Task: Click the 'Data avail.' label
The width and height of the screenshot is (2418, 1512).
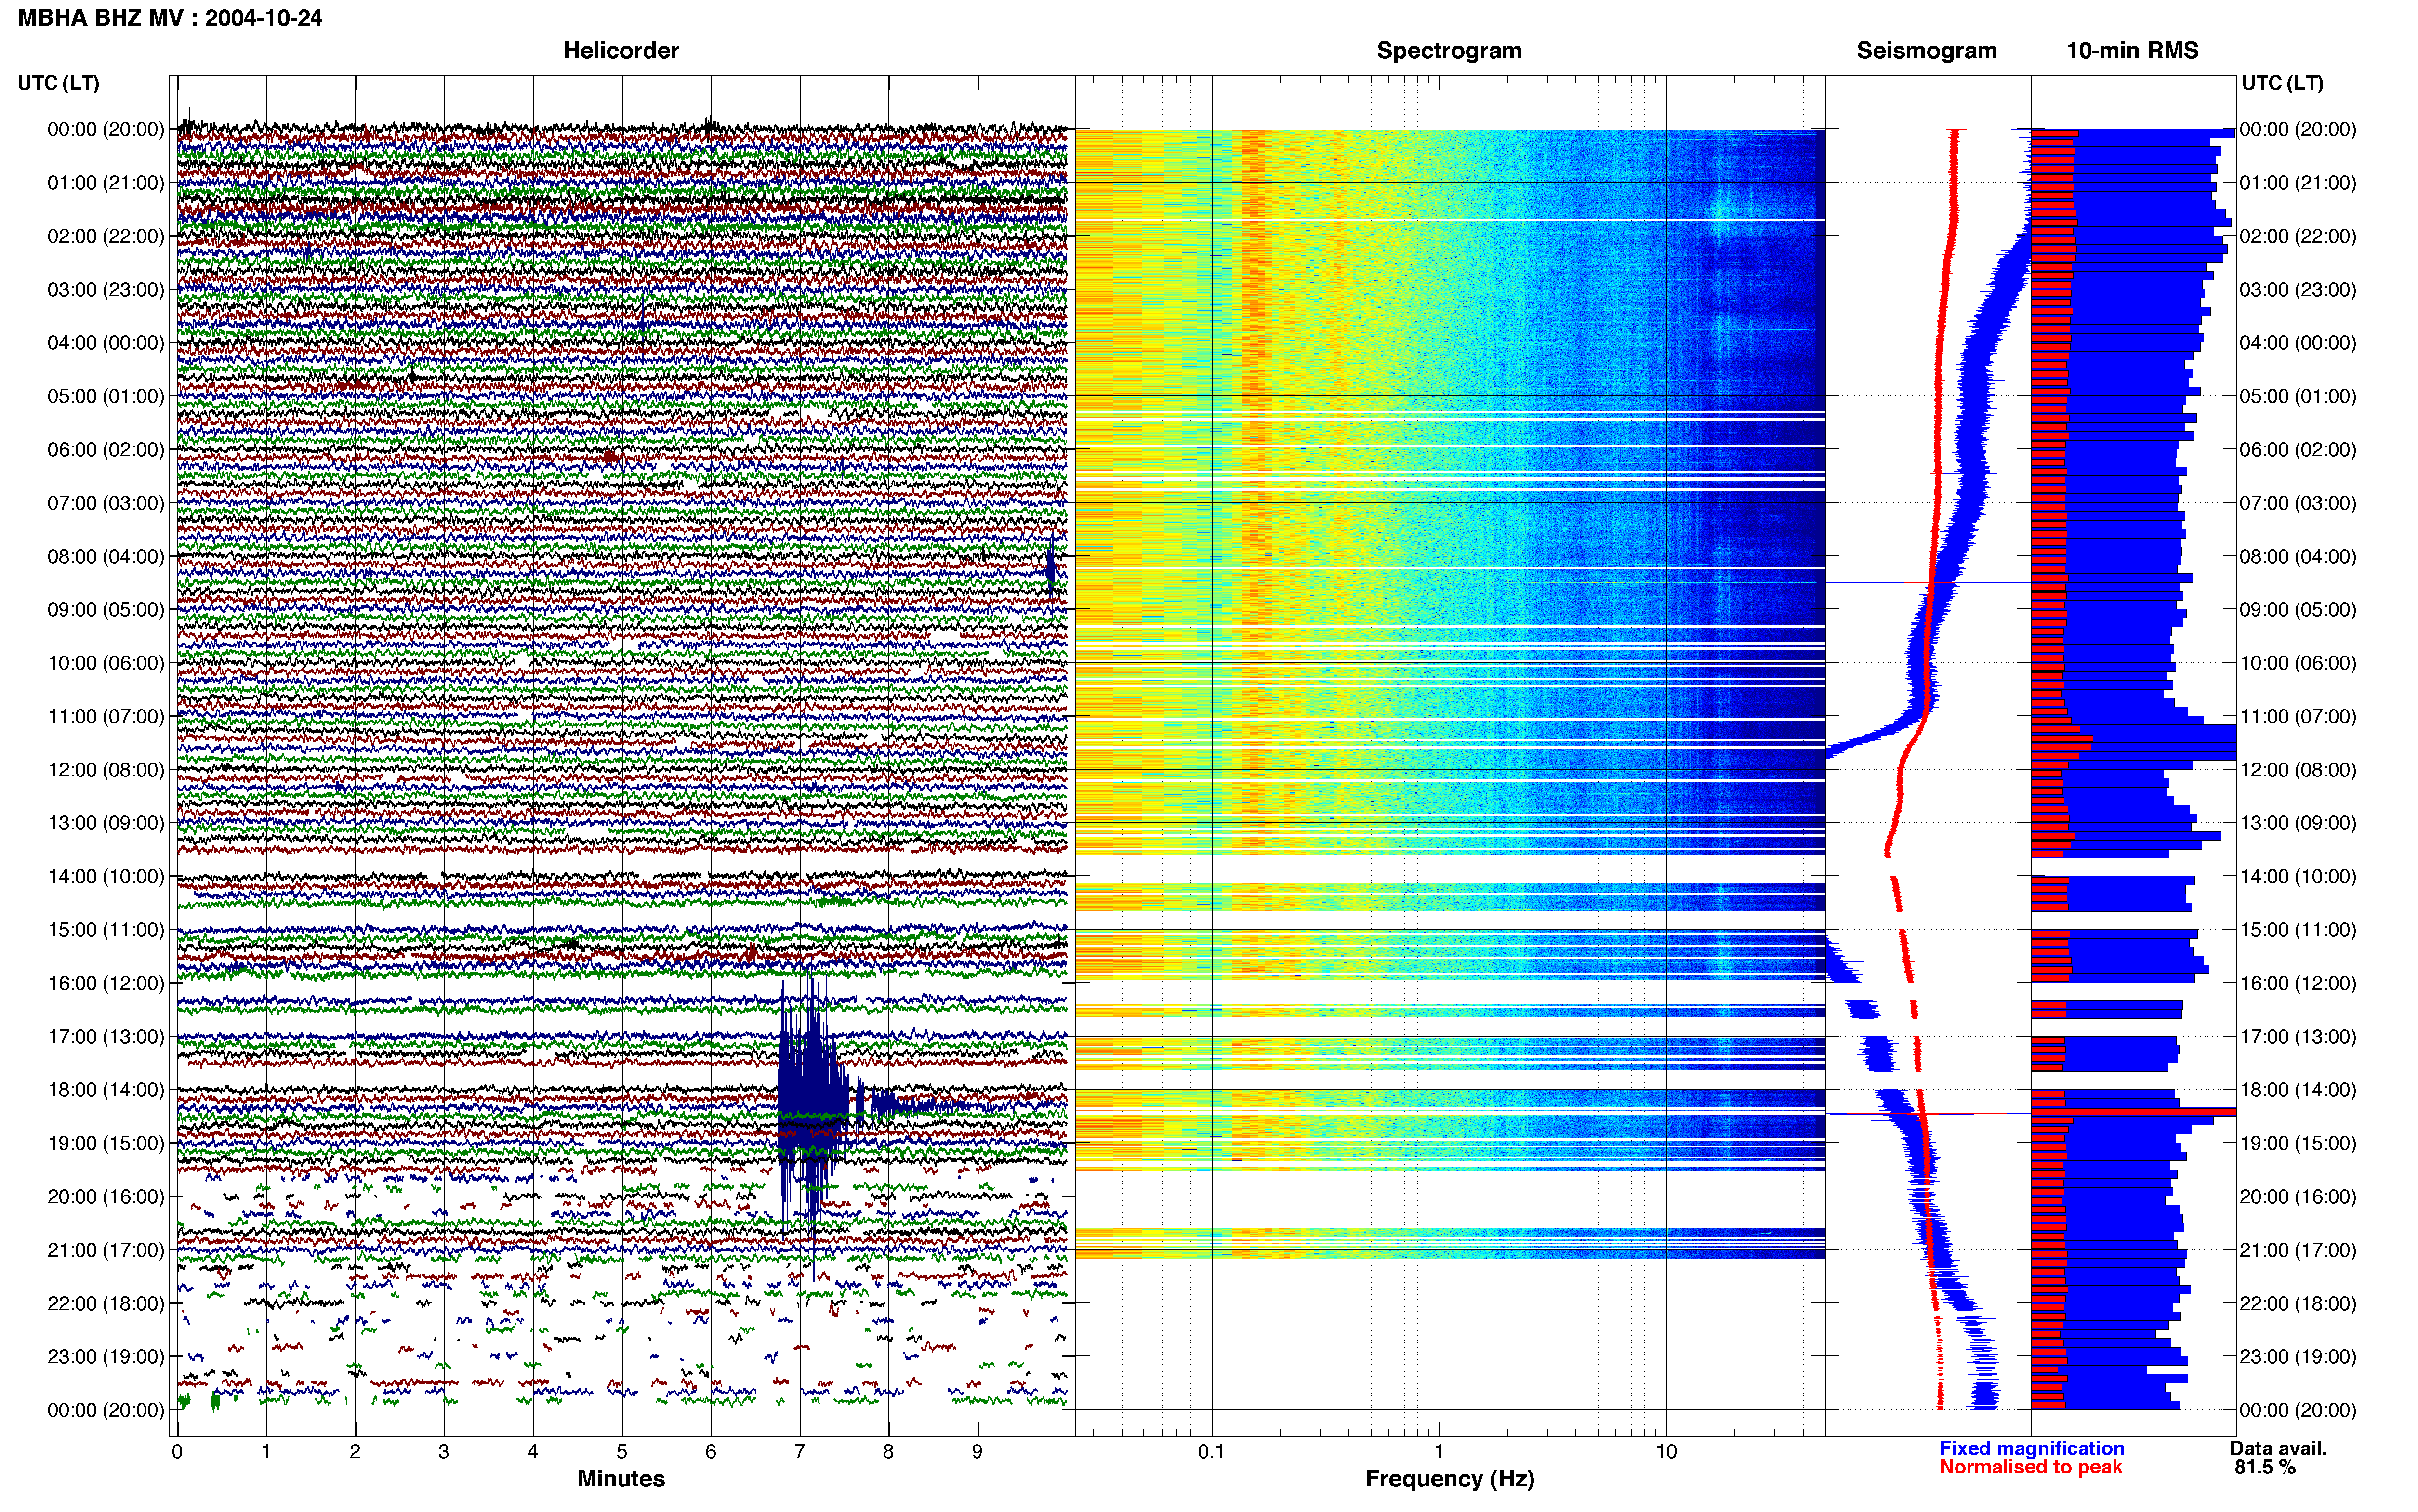Action: pos(2279,1448)
